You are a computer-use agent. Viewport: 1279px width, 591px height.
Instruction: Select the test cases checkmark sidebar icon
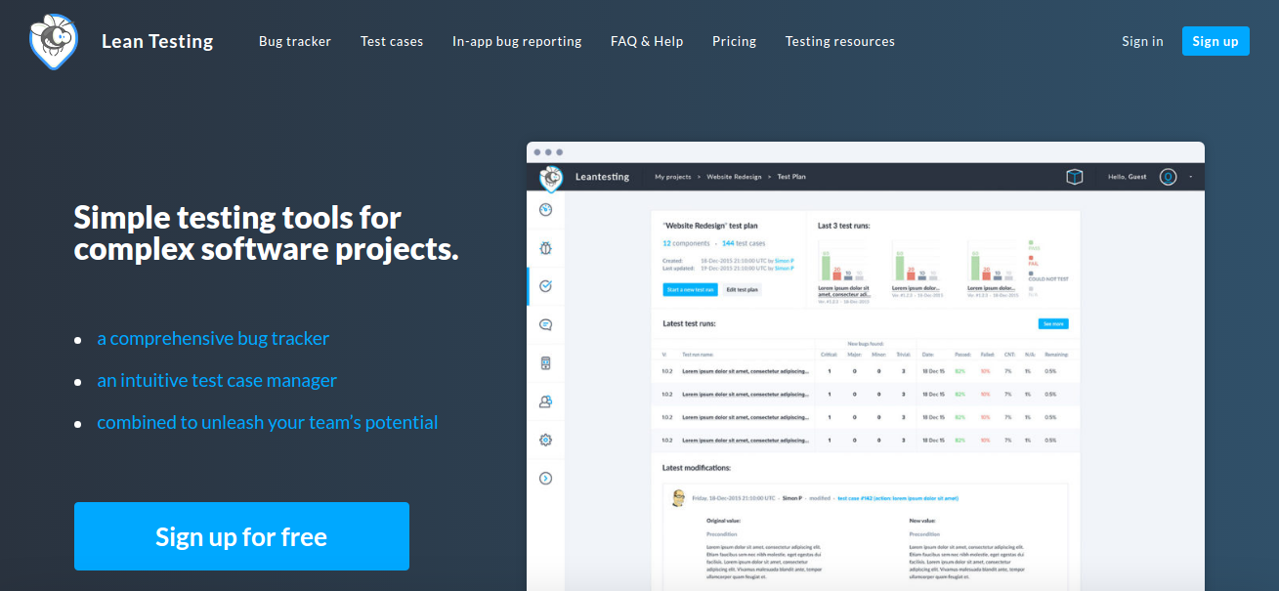[x=545, y=286]
